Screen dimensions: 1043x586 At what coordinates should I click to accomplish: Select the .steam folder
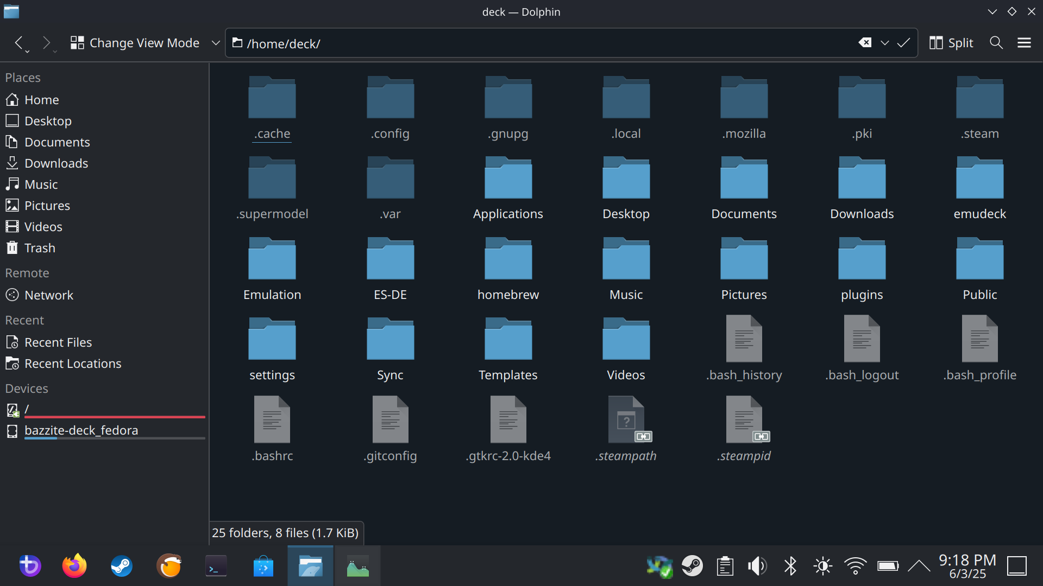(980, 108)
